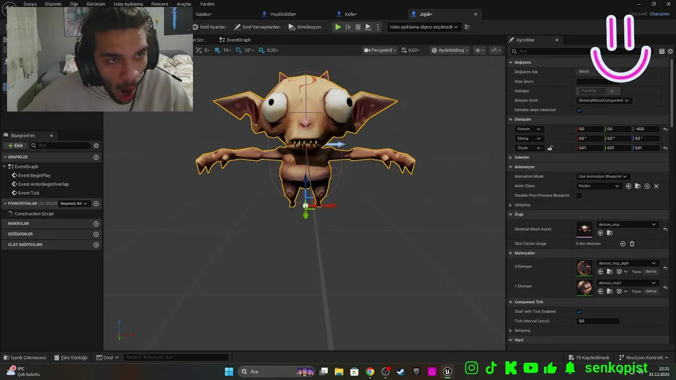
Task: Click the Blueprint'im search field
Action: point(61,146)
